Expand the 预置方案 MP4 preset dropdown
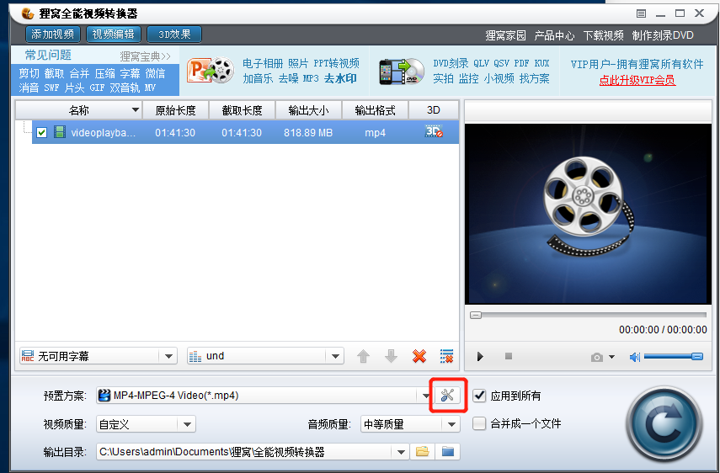This screenshot has height=473, width=720. [x=424, y=396]
